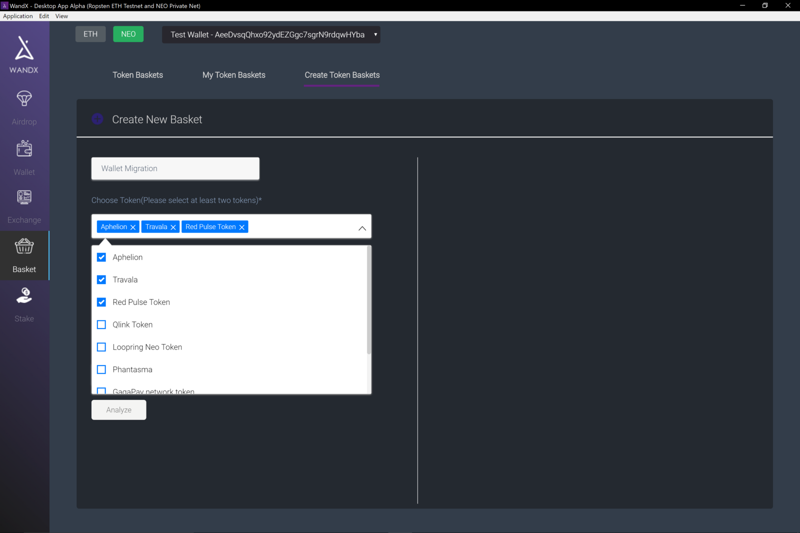Image resolution: width=800 pixels, height=533 pixels.
Task: Uncheck the Travala checkbox
Action: [x=101, y=279]
